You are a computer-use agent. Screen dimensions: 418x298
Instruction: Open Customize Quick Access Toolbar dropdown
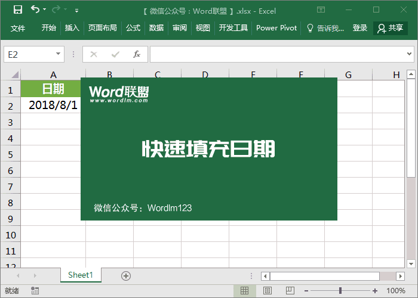[x=76, y=10]
